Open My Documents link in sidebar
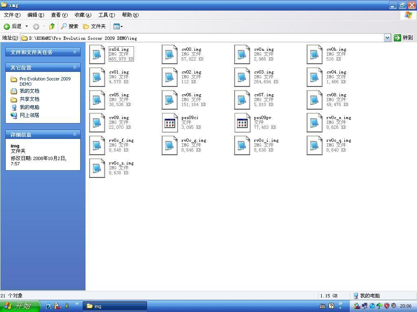 click(29, 91)
